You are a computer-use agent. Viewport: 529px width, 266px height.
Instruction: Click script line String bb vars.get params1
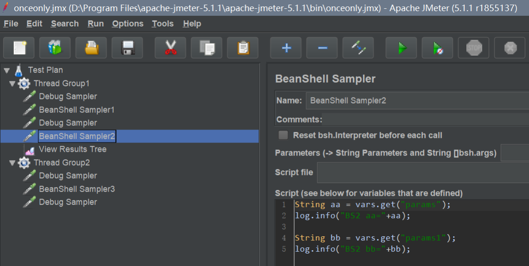click(375, 238)
